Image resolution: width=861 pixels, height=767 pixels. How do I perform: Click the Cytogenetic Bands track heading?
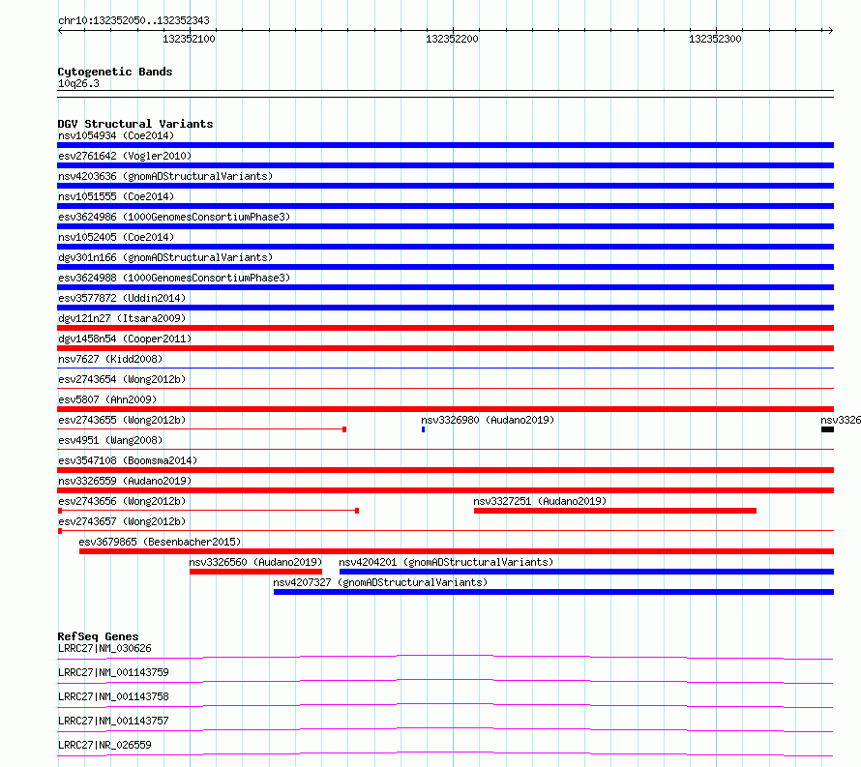115,72
